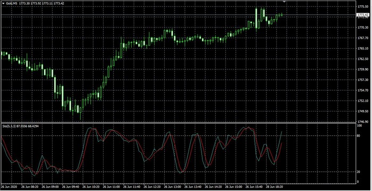Select the current price tag 1773.42
Image resolution: width=372 pixels, height=191 pixels.
point(362,15)
